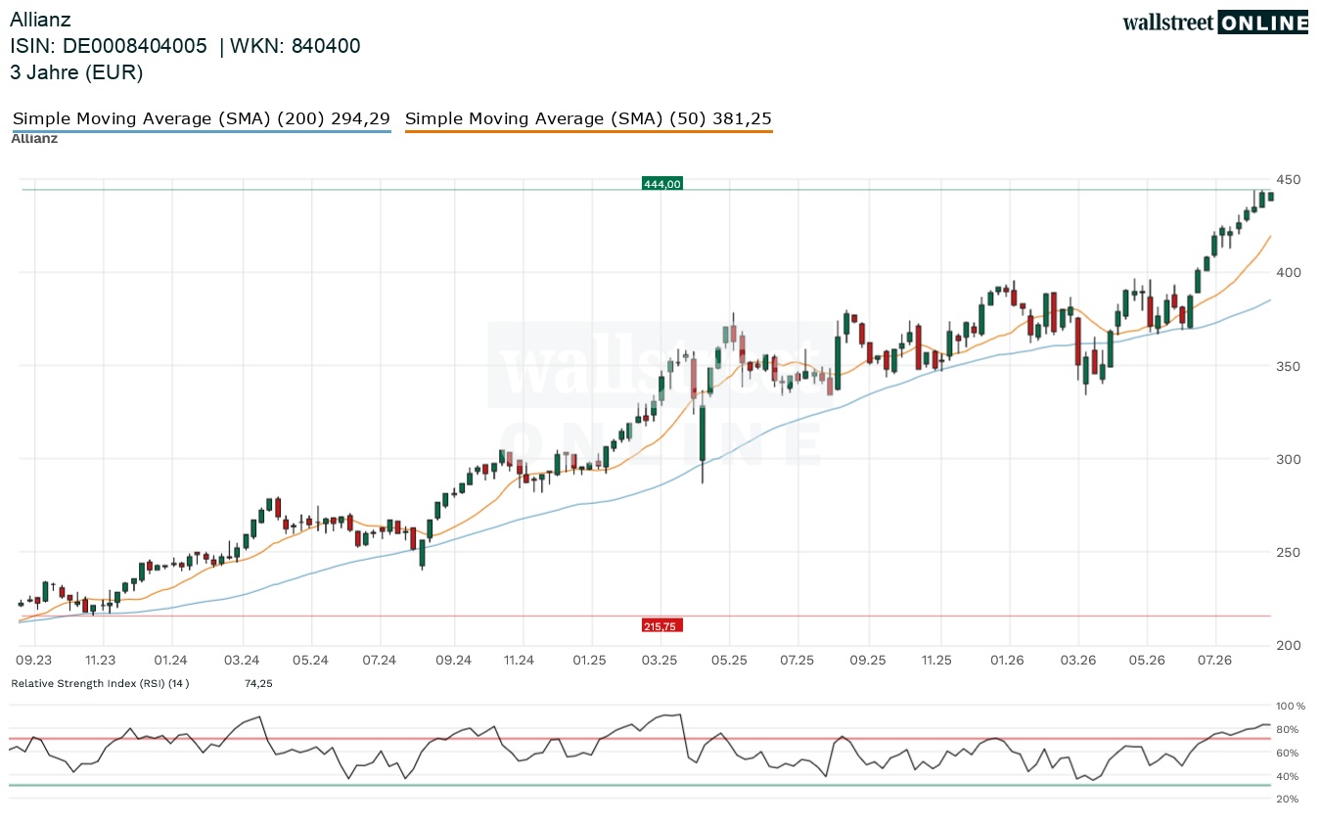Viewport: 1320px width, 825px height.
Task: Click the 200 price axis label
Action: [x=1289, y=645]
